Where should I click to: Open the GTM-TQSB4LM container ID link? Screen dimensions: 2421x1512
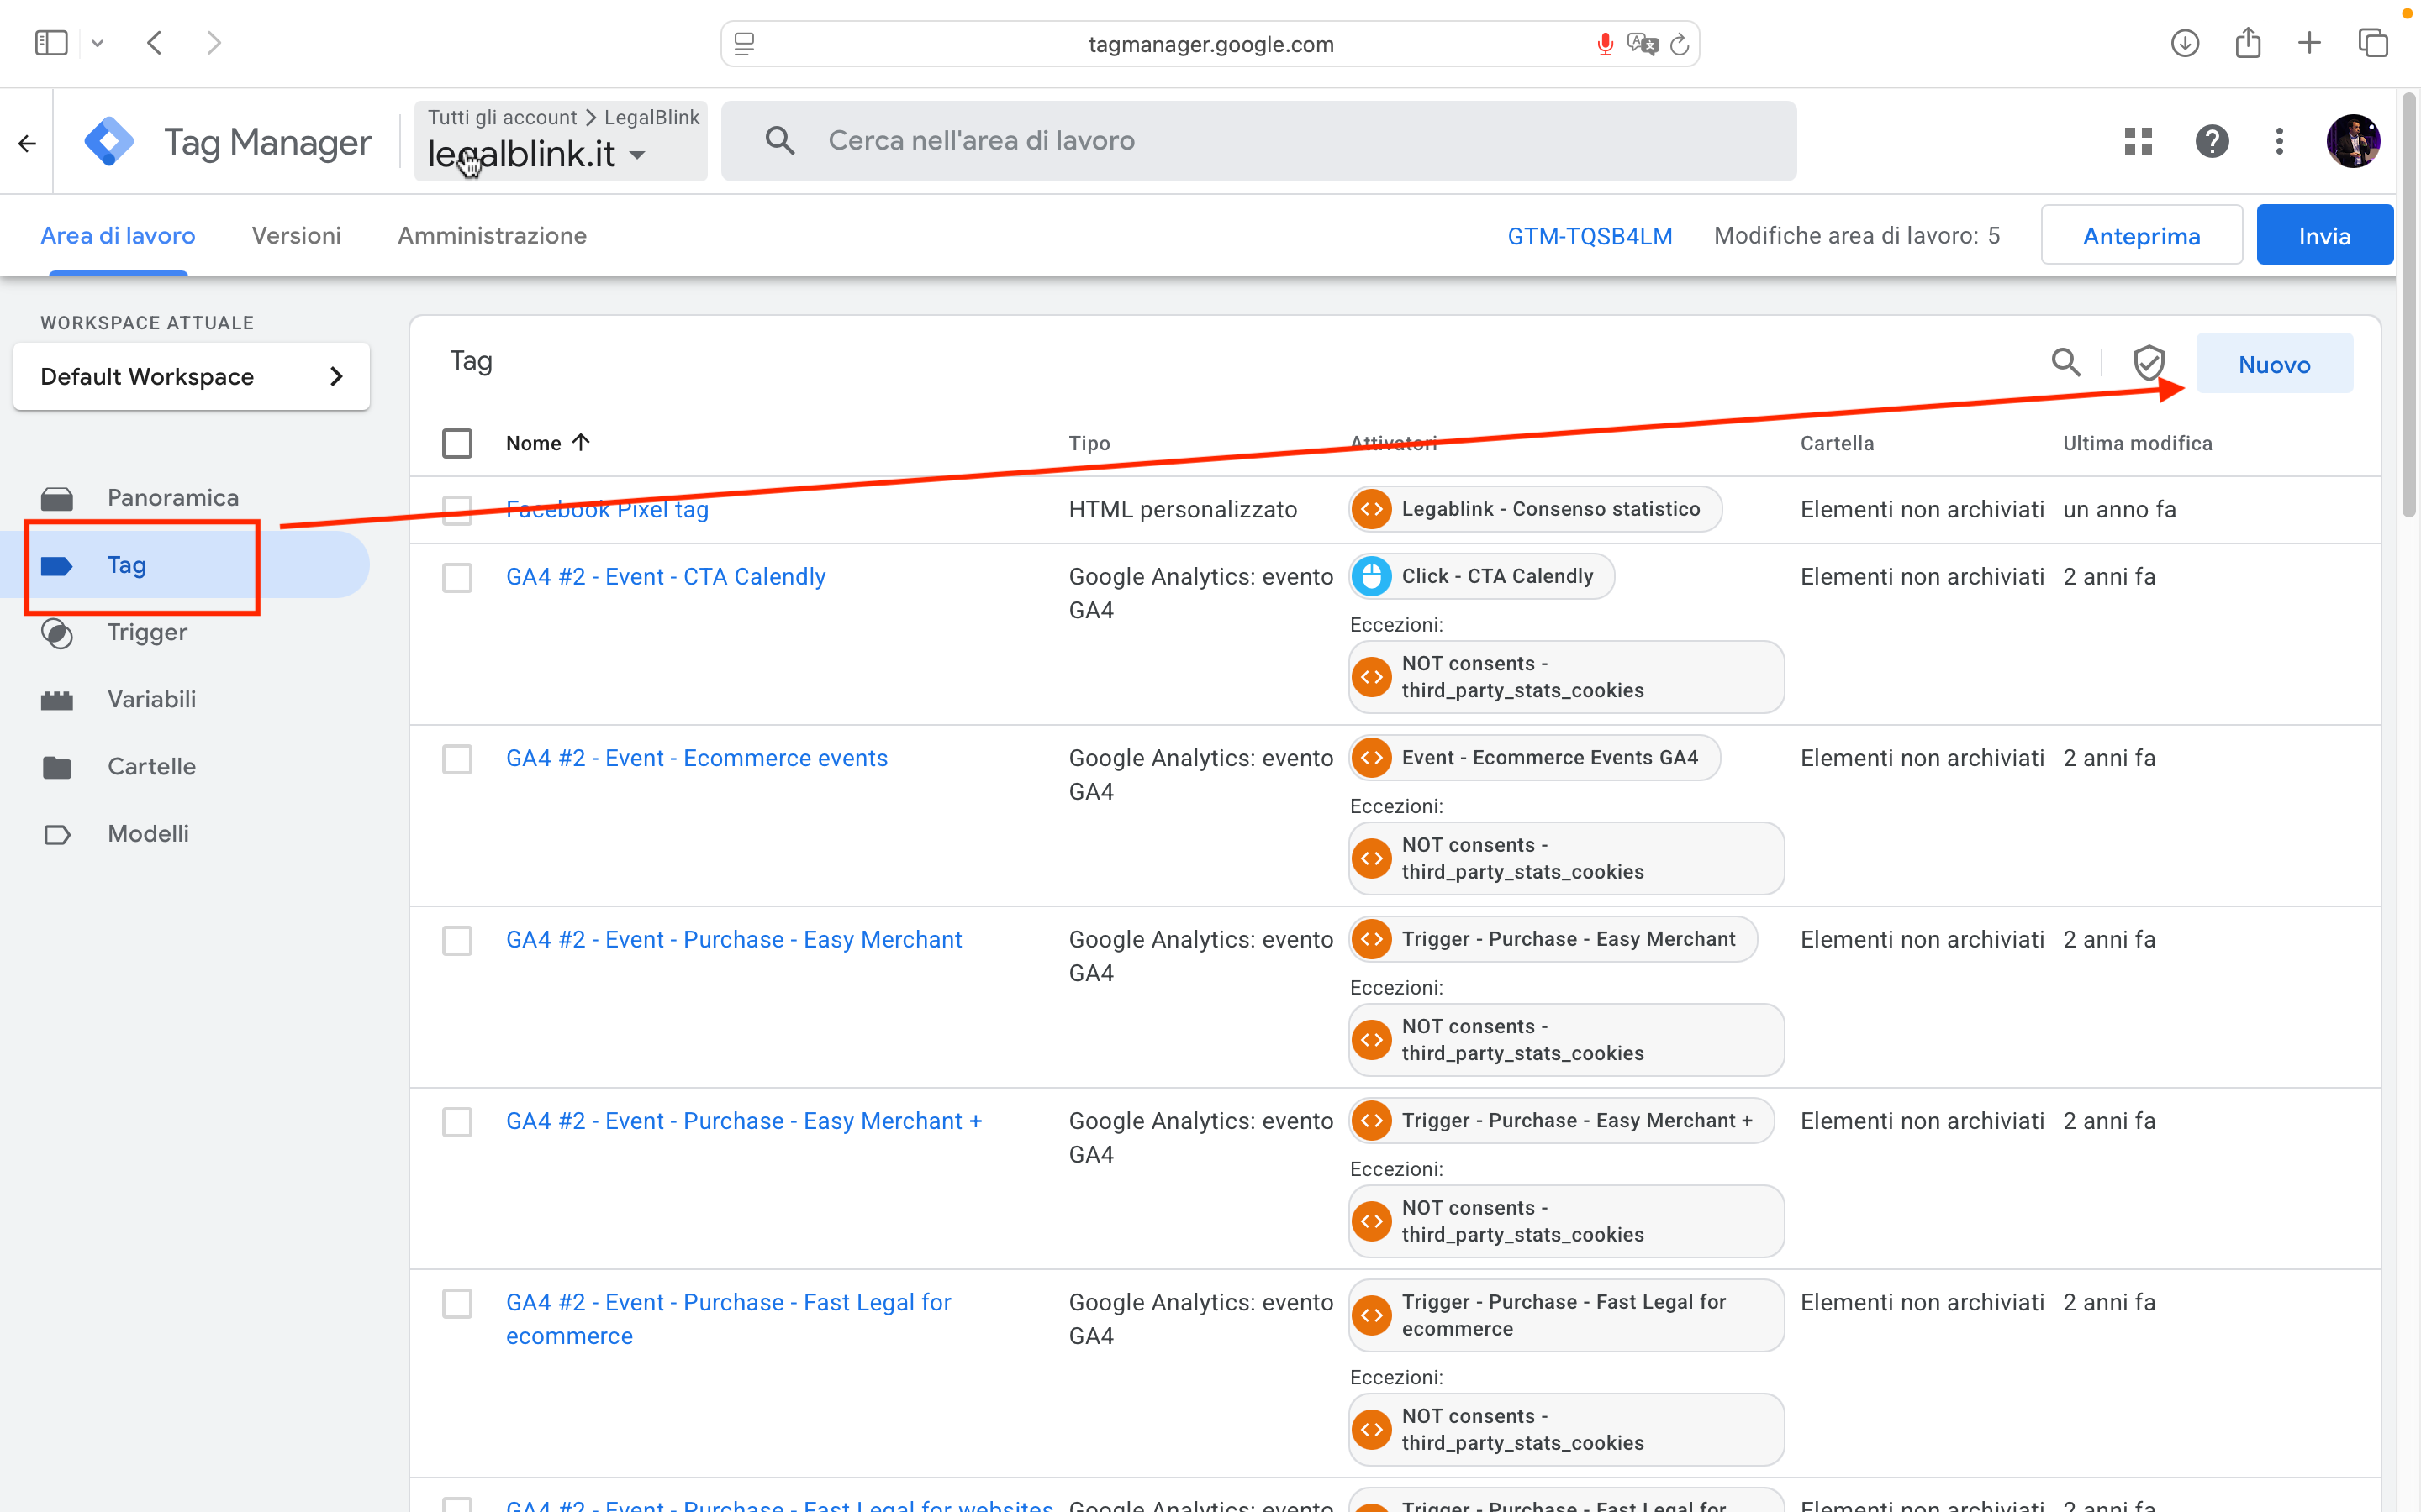pos(1589,236)
